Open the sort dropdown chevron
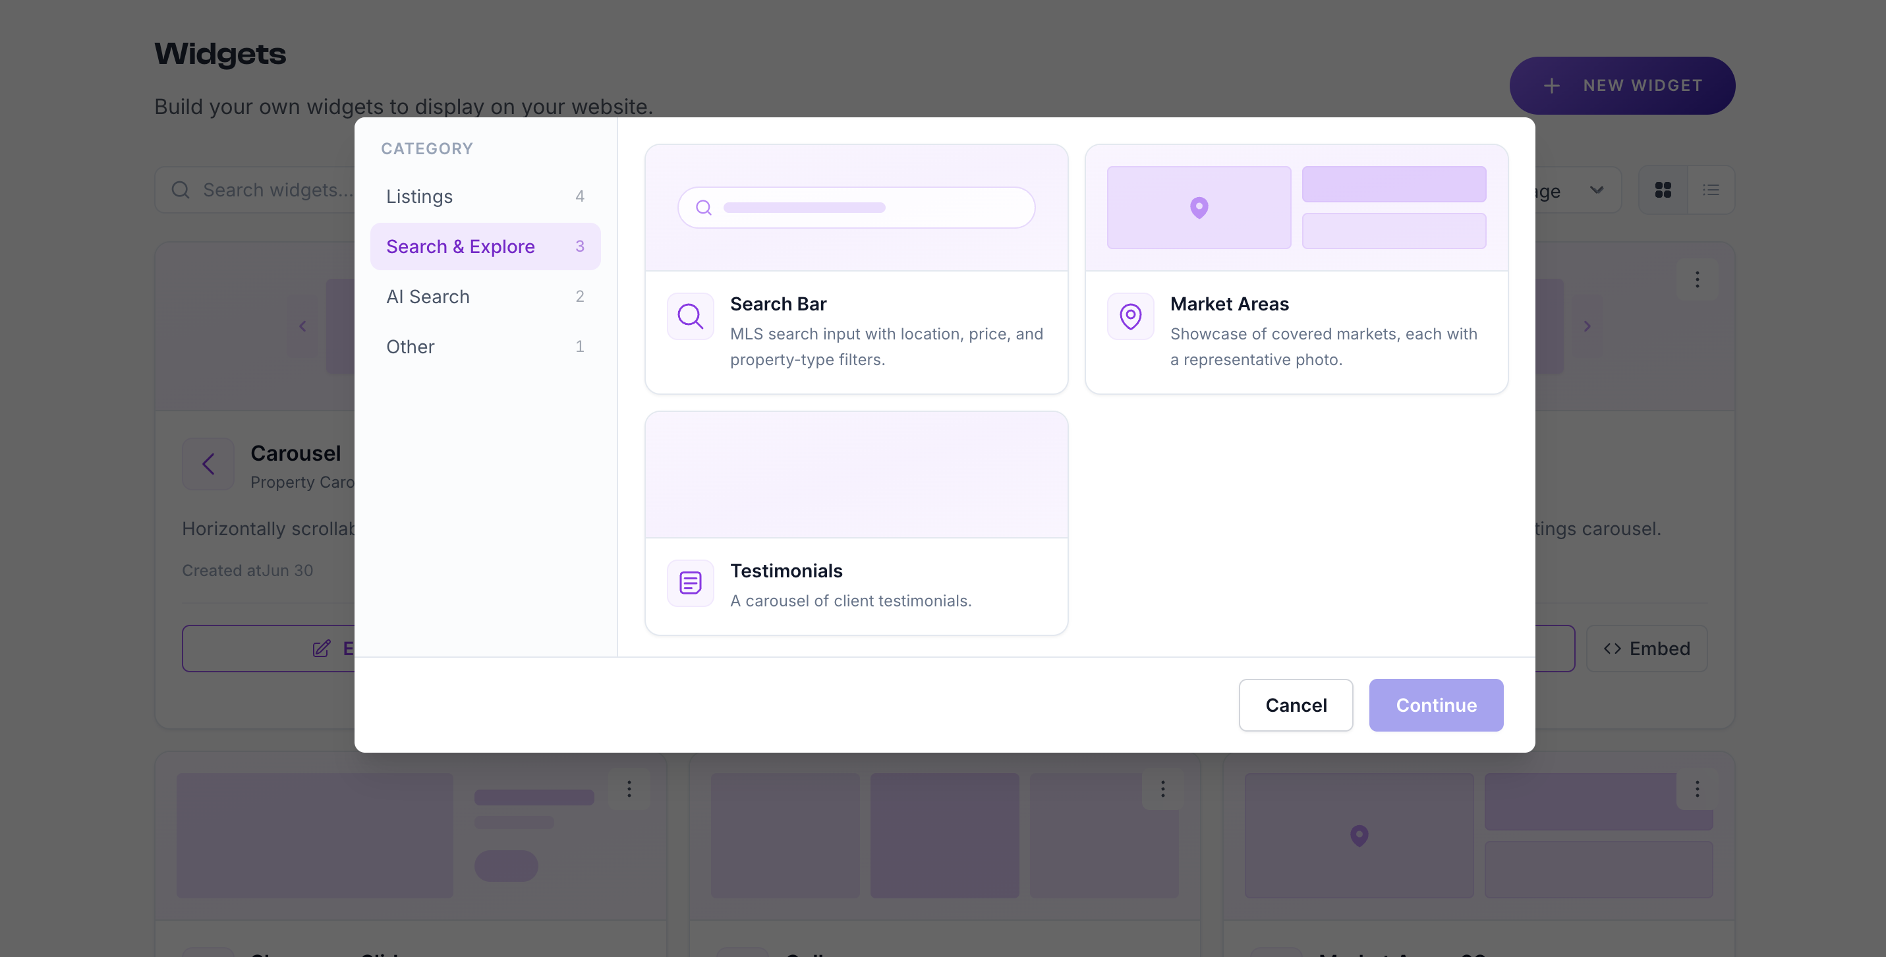Screen dimensions: 1886x957 tap(1597, 190)
